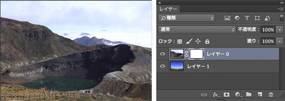Lock image pixels brush icon
Viewport: 285px width, 101px height.
[x=189, y=42]
